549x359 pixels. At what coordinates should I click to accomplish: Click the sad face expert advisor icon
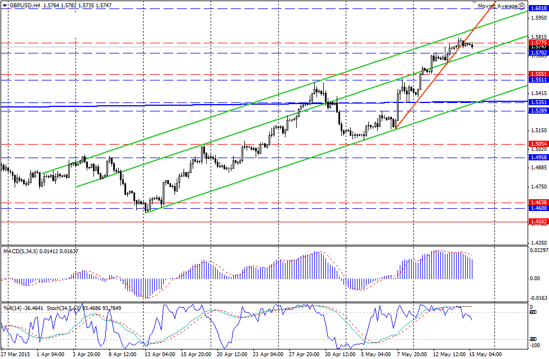pos(521,6)
